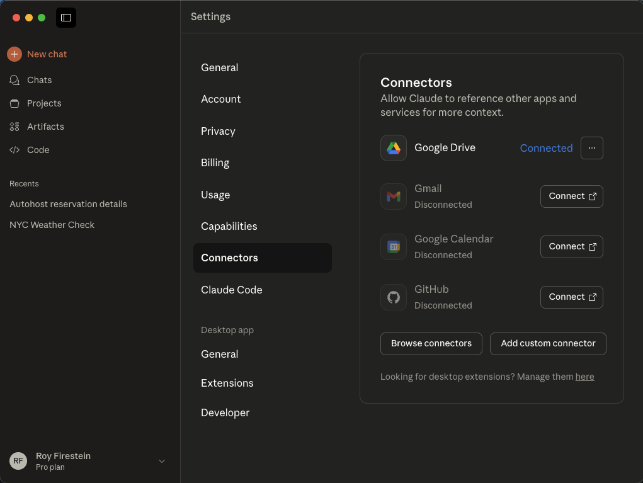
Task: Open the Browse connectors page
Action: click(x=431, y=343)
